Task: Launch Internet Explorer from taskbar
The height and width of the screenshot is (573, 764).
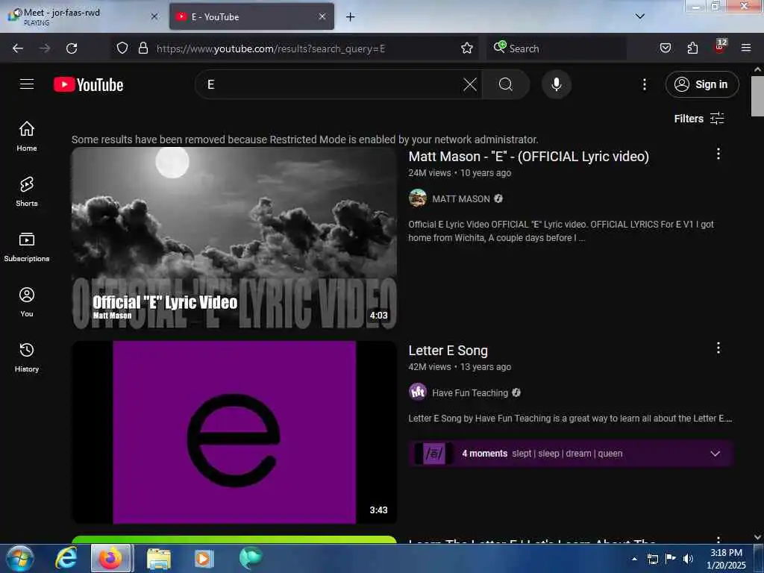Action: (66, 558)
